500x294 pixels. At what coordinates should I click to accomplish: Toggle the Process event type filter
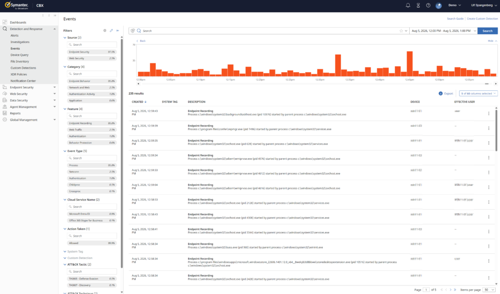point(92,165)
